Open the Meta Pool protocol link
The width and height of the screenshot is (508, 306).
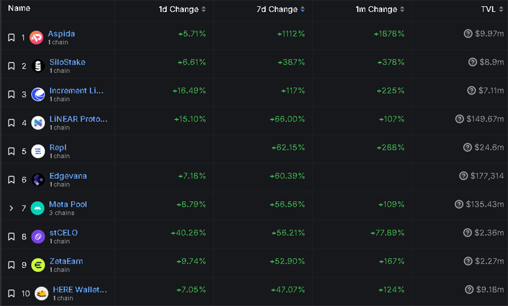(x=68, y=204)
